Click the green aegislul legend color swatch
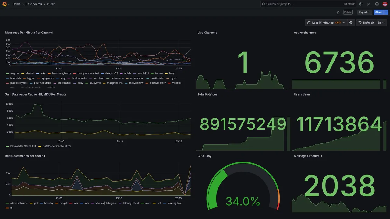 [x=7, y=74]
